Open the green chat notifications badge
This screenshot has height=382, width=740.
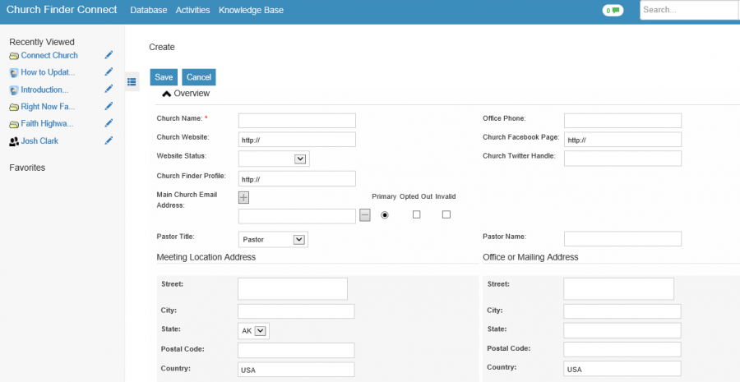click(x=613, y=11)
